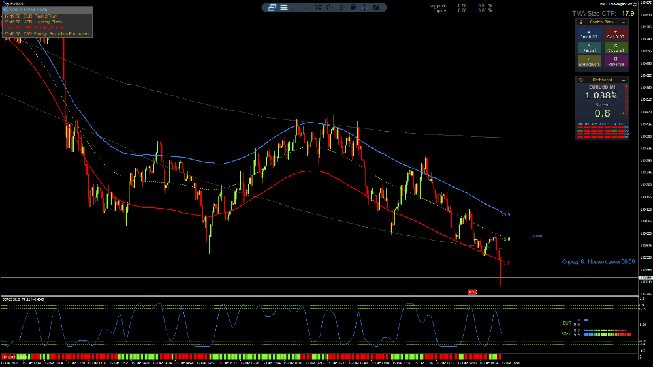653x367 pixels.
Task: Click the clock icon in top toolbar
Action: pyautogui.click(x=330, y=7)
